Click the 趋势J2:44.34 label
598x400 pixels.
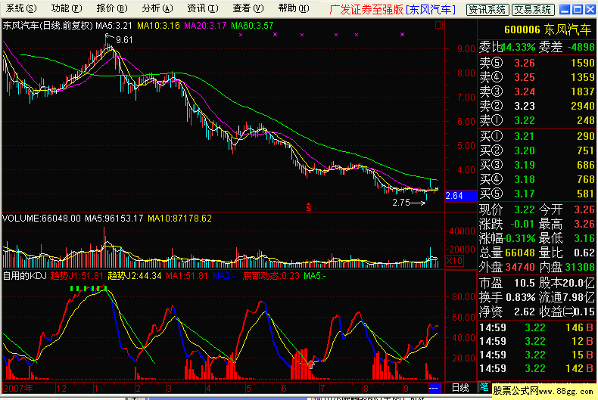click(135, 276)
